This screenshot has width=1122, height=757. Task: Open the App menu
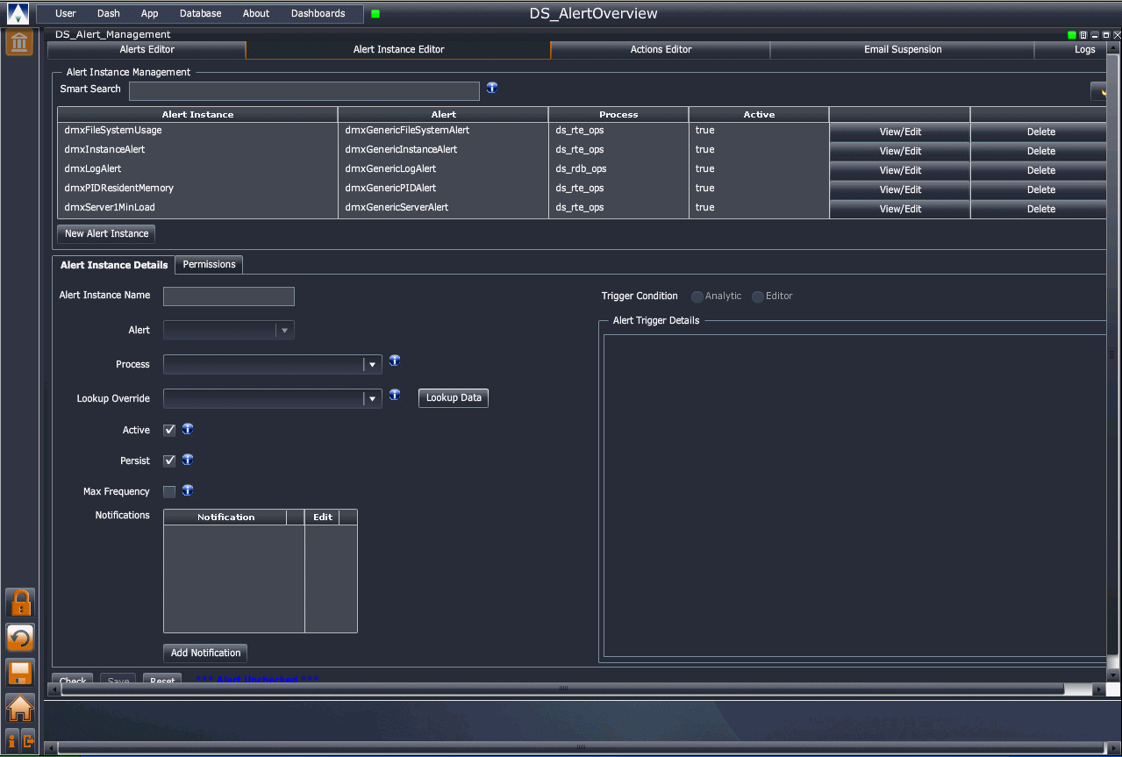(x=150, y=13)
